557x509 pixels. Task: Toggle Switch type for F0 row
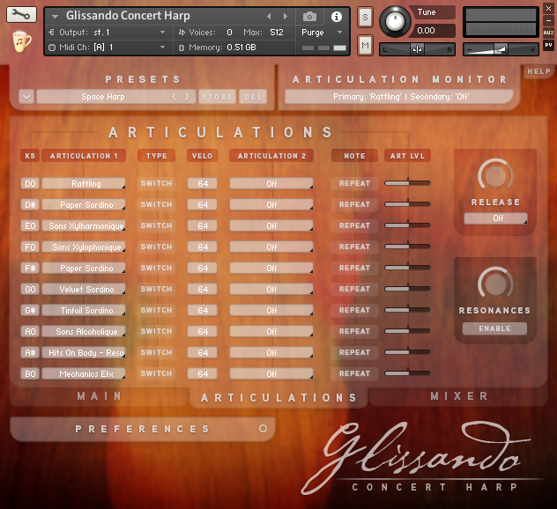(x=156, y=247)
